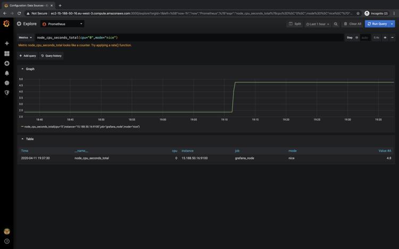Click the Grafana logo home icon
The width and height of the screenshot is (399, 249).
6,24
